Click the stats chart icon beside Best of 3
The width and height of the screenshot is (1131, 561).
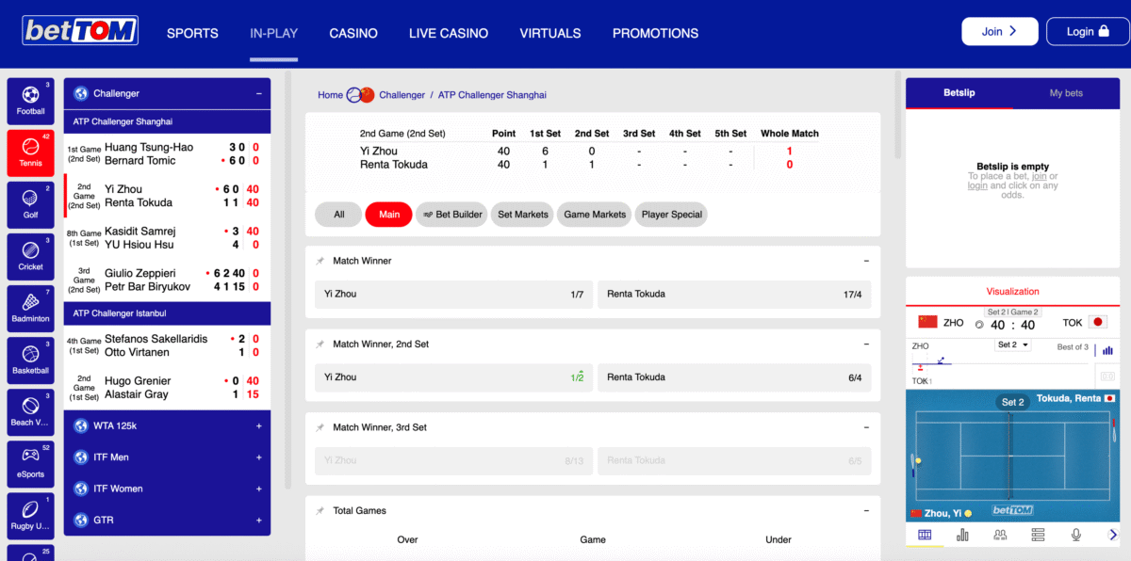1107,350
